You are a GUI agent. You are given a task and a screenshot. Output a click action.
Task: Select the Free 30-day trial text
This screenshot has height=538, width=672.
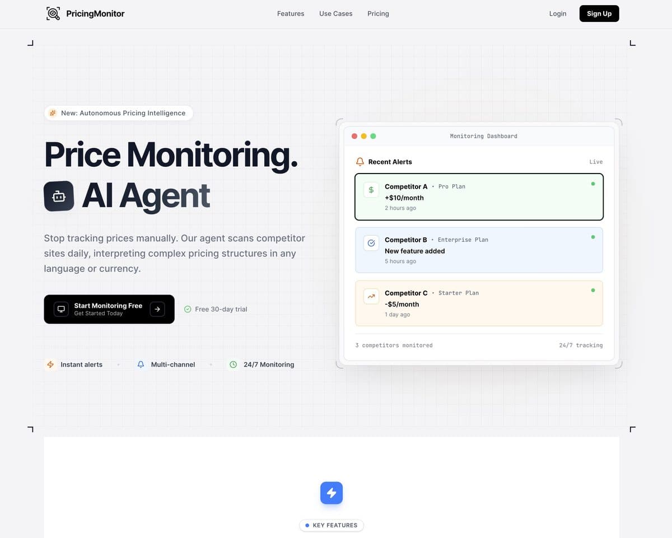pos(221,309)
